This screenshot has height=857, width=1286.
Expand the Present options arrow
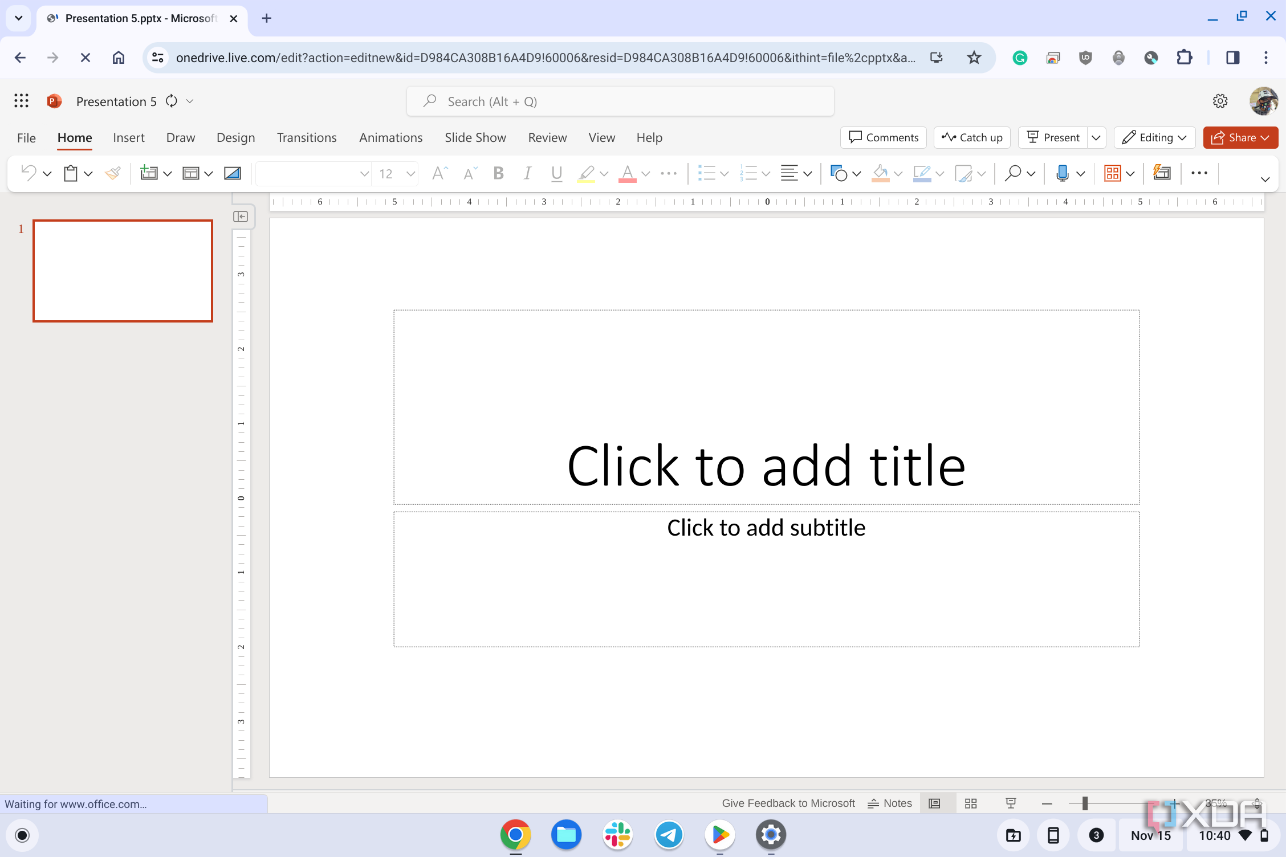tap(1096, 137)
